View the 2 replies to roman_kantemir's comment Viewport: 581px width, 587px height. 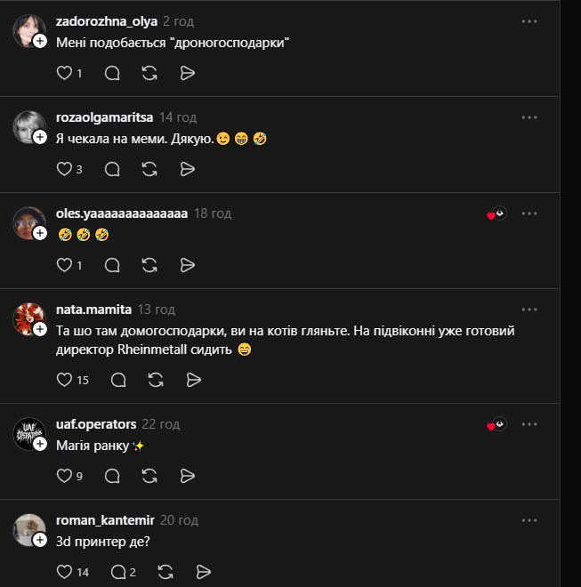point(123,572)
